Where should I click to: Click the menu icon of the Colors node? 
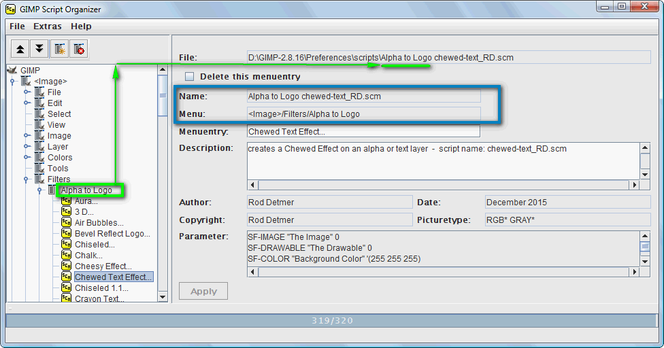coord(39,157)
